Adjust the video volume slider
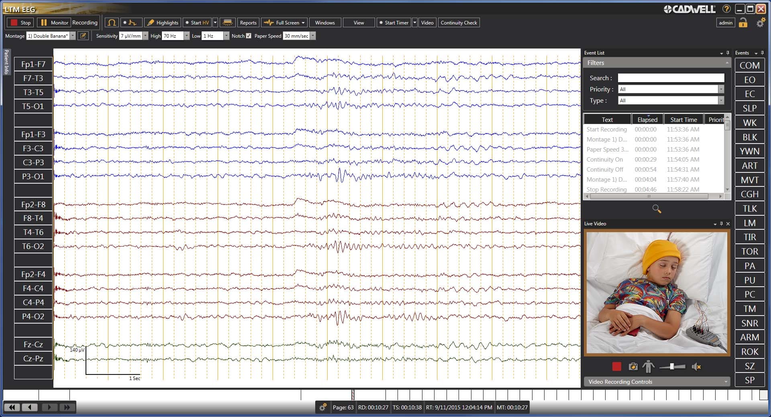771x417 pixels. click(673, 366)
